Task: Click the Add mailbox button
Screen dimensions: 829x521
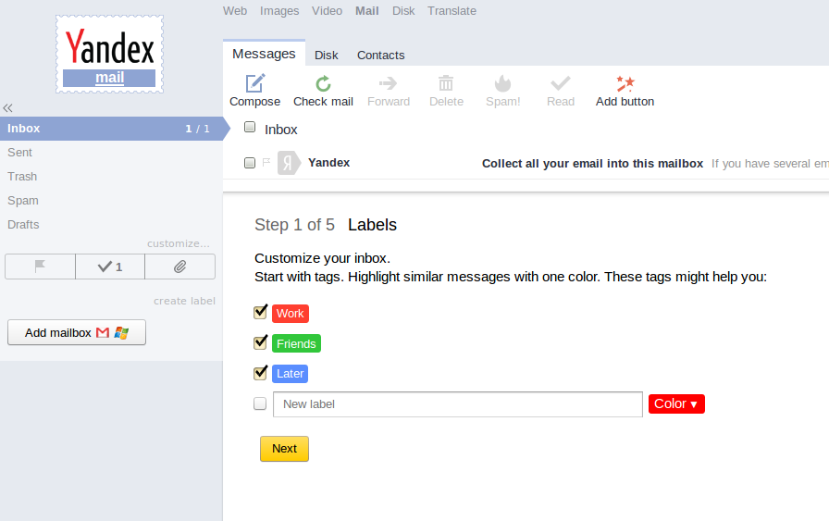Action: (x=77, y=332)
